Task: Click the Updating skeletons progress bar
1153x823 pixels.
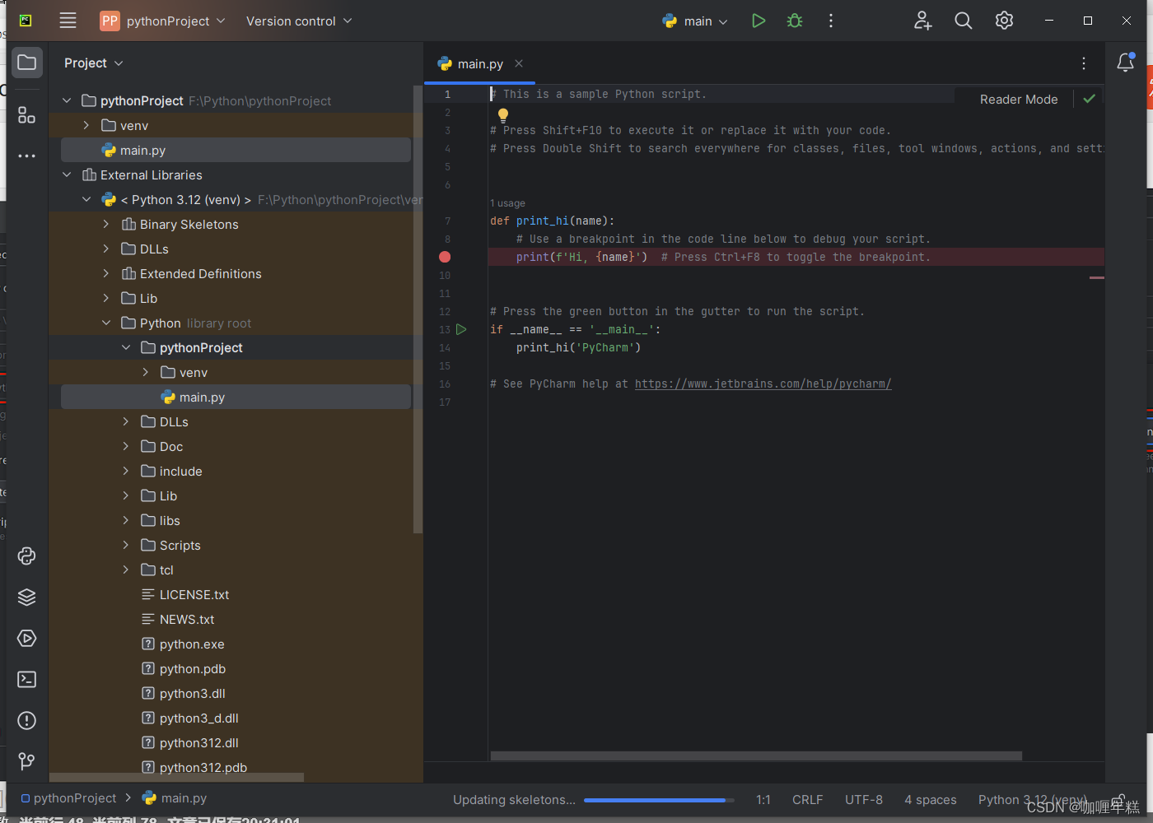Action: coord(660,800)
